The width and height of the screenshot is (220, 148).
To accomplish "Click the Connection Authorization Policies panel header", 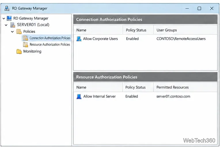I will (x=145, y=20).
